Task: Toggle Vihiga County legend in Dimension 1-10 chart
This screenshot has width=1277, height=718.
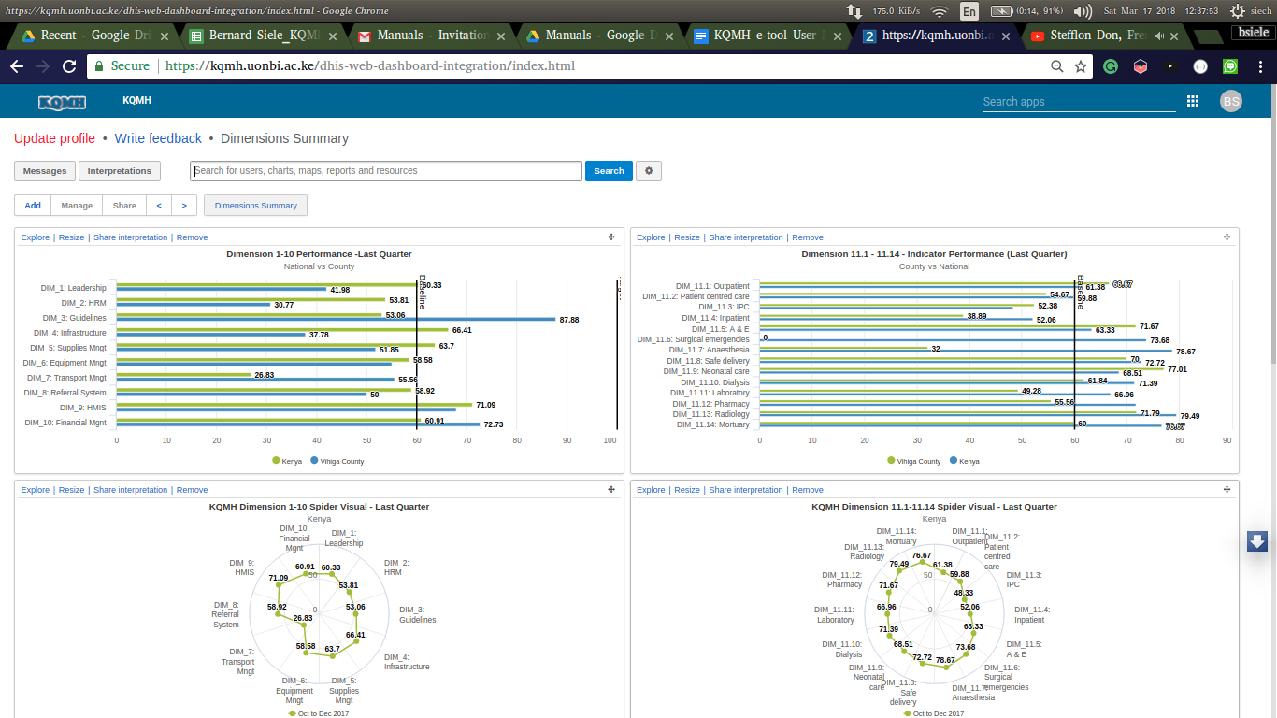Action: pyautogui.click(x=337, y=461)
